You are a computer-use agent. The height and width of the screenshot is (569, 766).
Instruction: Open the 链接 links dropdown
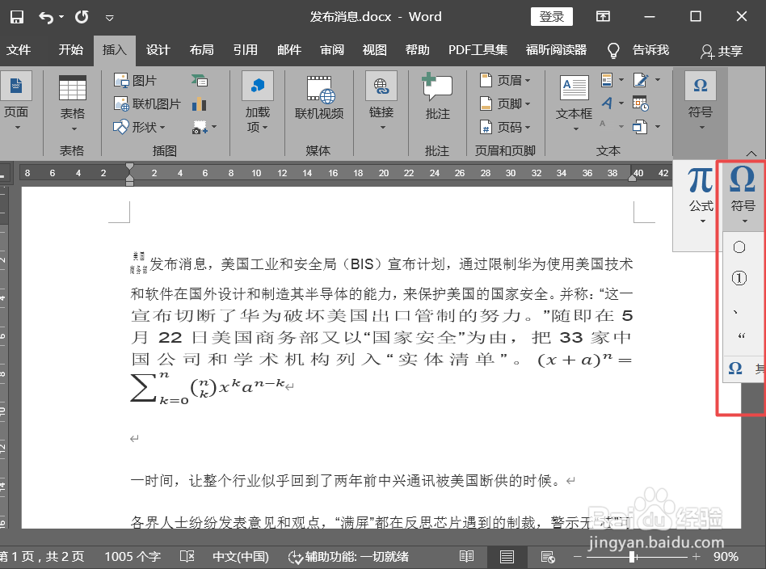381,101
